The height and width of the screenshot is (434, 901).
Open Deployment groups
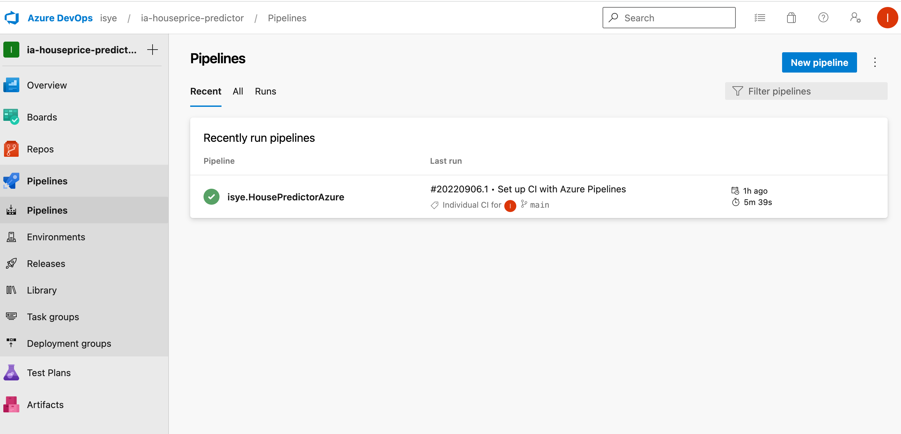click(x=69, y=343)
